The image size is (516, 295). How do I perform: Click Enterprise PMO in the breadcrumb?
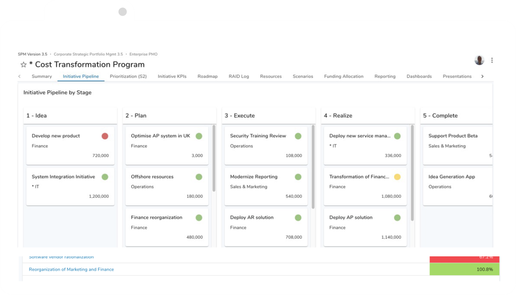tap(143, 54)
